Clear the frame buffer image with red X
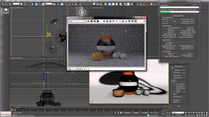Image resolution: width=209 pixels, height=117 pixels. (x=117, y=21)
